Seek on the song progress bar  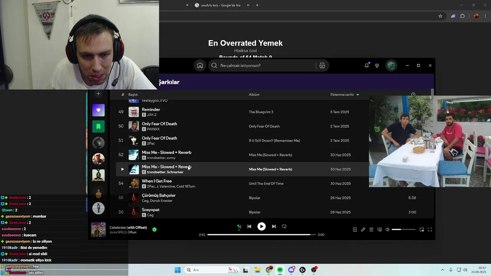coord(262,235)
